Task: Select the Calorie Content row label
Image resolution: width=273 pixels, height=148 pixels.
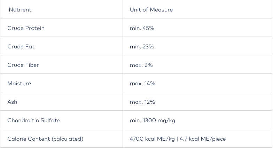Action: (45, 139)
